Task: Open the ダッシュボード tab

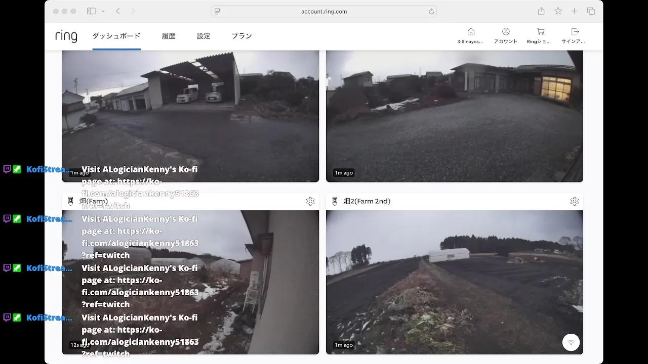Action: coord(116,36)
